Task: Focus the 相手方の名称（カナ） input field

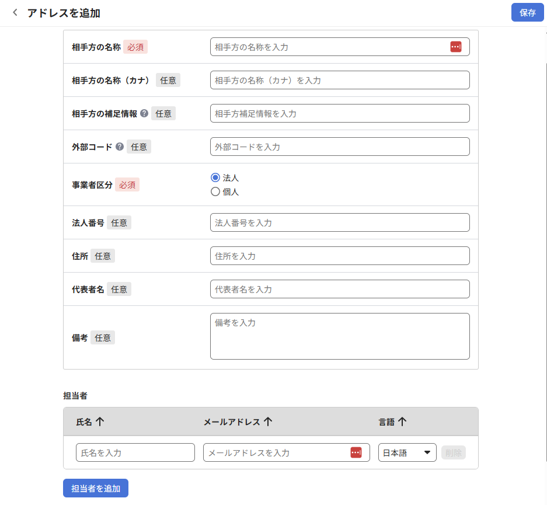Action: point(340,80)
